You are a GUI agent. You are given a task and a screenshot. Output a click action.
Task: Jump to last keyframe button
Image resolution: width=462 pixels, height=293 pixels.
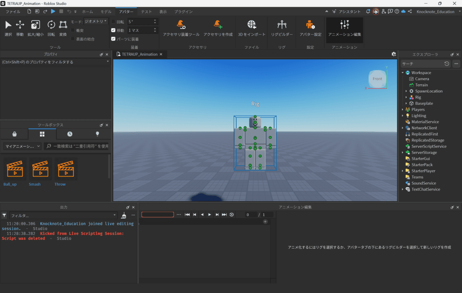pos(224,215)
